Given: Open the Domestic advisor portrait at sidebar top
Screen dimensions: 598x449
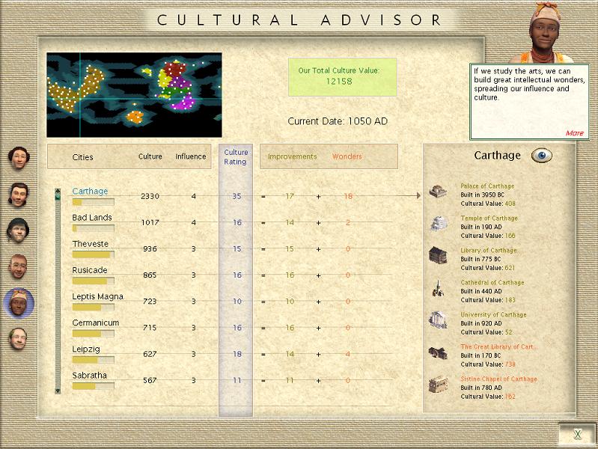Looking at the screenshot, I should point(18,158).
